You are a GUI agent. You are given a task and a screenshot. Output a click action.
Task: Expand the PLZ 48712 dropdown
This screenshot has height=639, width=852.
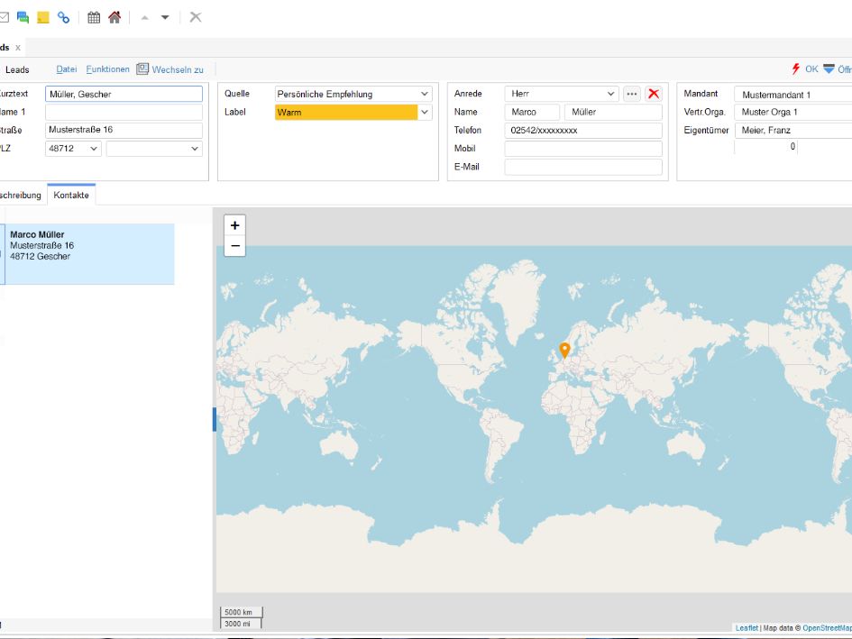click(94, 149)
